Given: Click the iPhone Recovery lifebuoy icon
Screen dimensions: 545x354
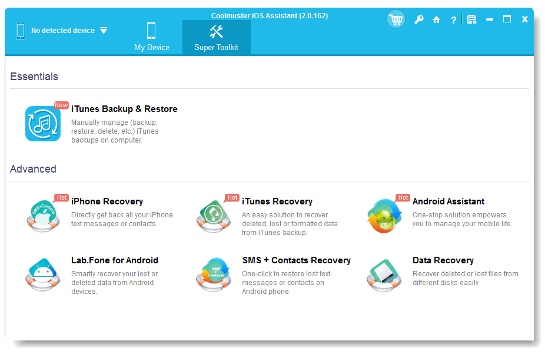Looking at the screenshot, I should pyautogui.click(x=42, y=216).
